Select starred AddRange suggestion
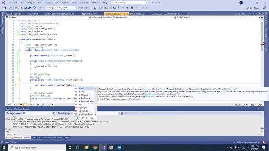This screenshot has height=151, width=269. pos(85,98)
